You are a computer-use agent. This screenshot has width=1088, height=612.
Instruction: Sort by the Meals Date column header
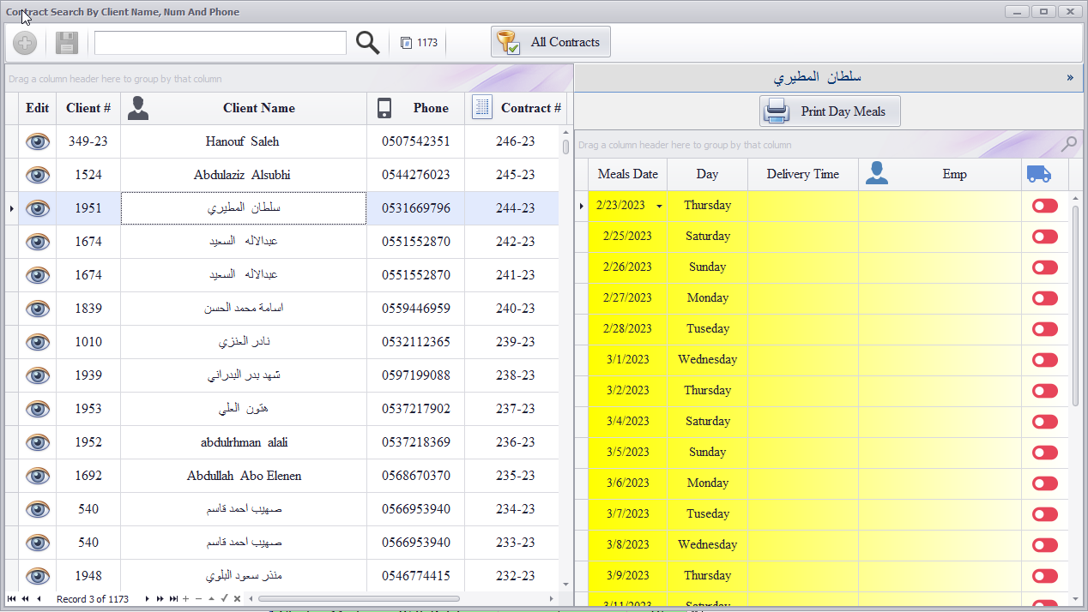(627, 174)
